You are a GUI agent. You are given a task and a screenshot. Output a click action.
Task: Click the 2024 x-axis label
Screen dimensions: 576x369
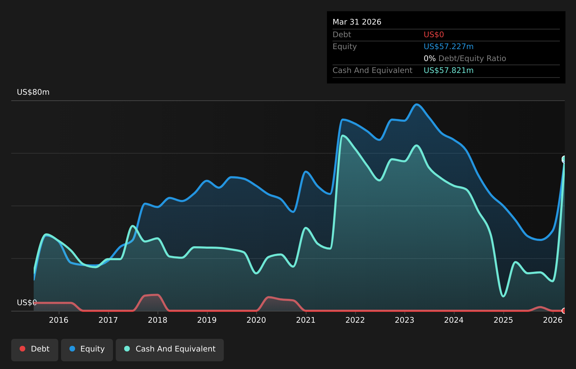pos(454,320)
